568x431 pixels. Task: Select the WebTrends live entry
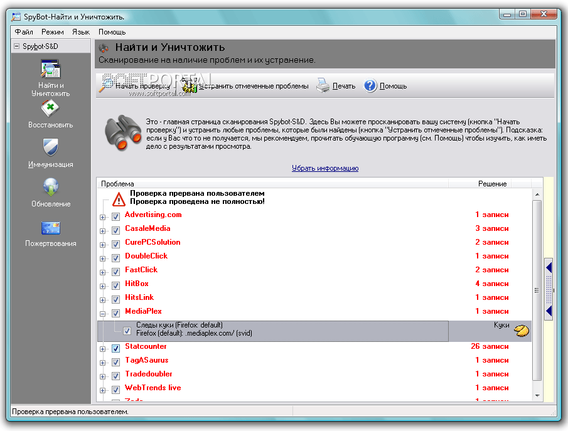[x=153, y=388]
